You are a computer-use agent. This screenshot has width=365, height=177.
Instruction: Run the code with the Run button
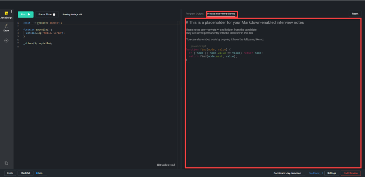click(26, 14)
